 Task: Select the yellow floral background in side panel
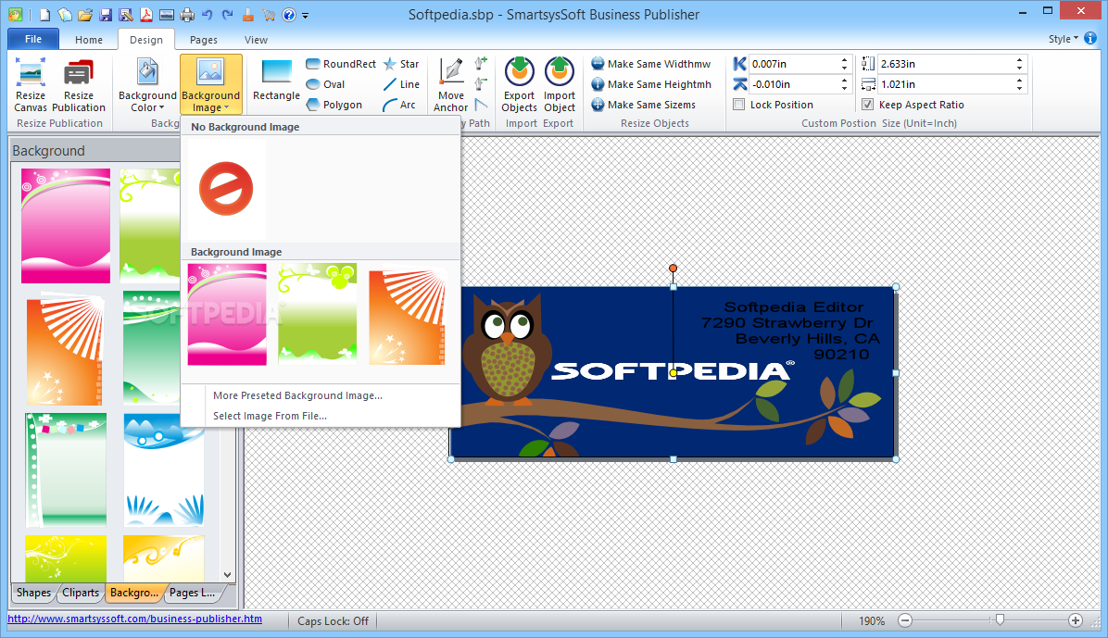pyautogui.click(x=66, y=558)
